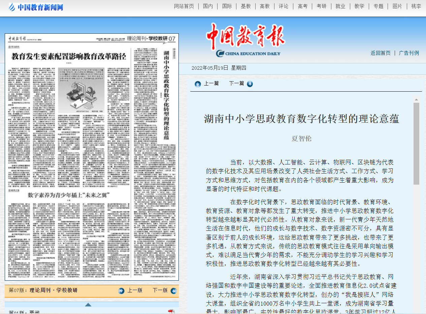Open the 桃李 navigation item
The image size is (426, 314).
coord(416,6)
